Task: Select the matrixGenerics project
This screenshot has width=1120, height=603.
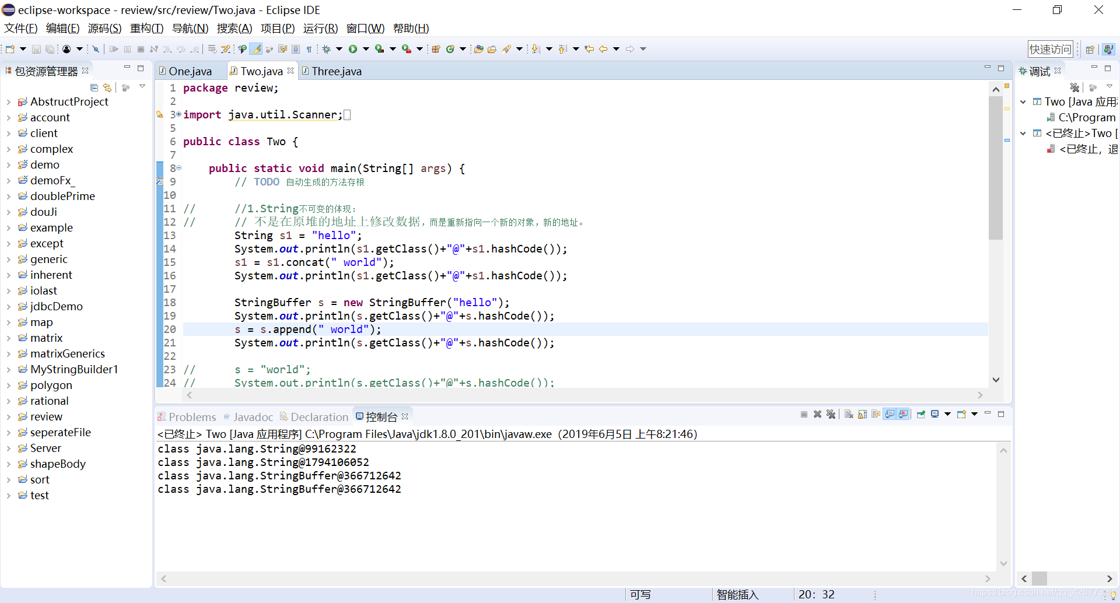Action: (68, 354)
